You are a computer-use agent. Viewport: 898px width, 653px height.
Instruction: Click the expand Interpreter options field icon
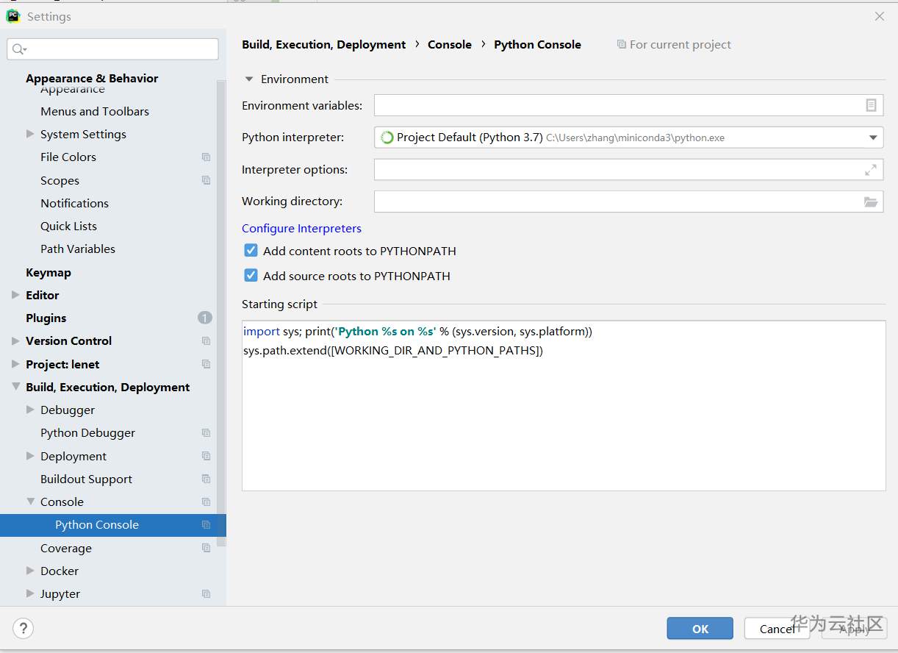871,170
